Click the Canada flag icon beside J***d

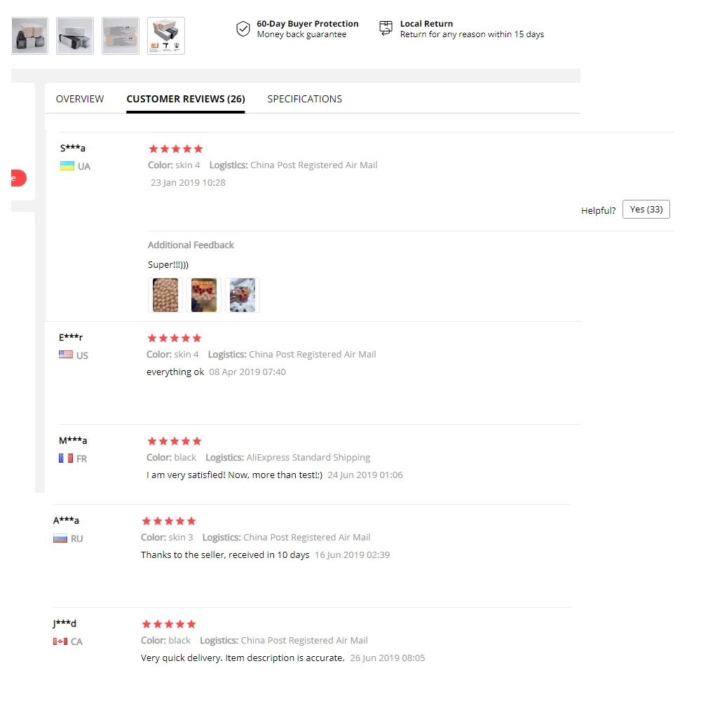click(60, 641)
